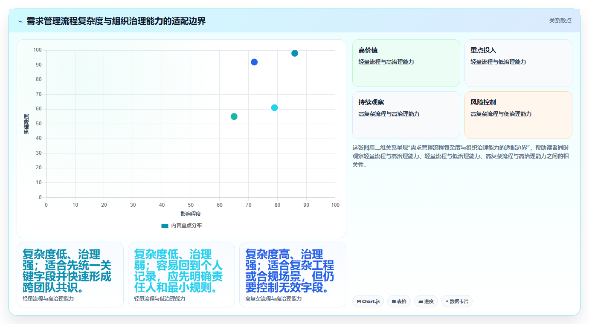Viewport: 589px width, 324px height.
Task: Click the 进度 tag chip
Action: [426, 301]
